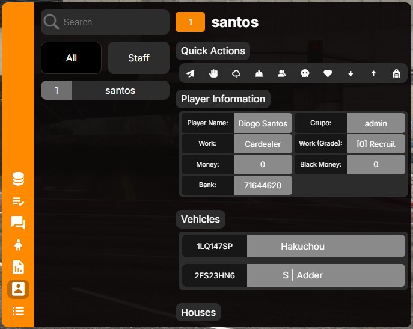This screenshot has width=413, height=329.
Task: Open the list menu at sidebar bottom
Action: [x=18, y=311]
